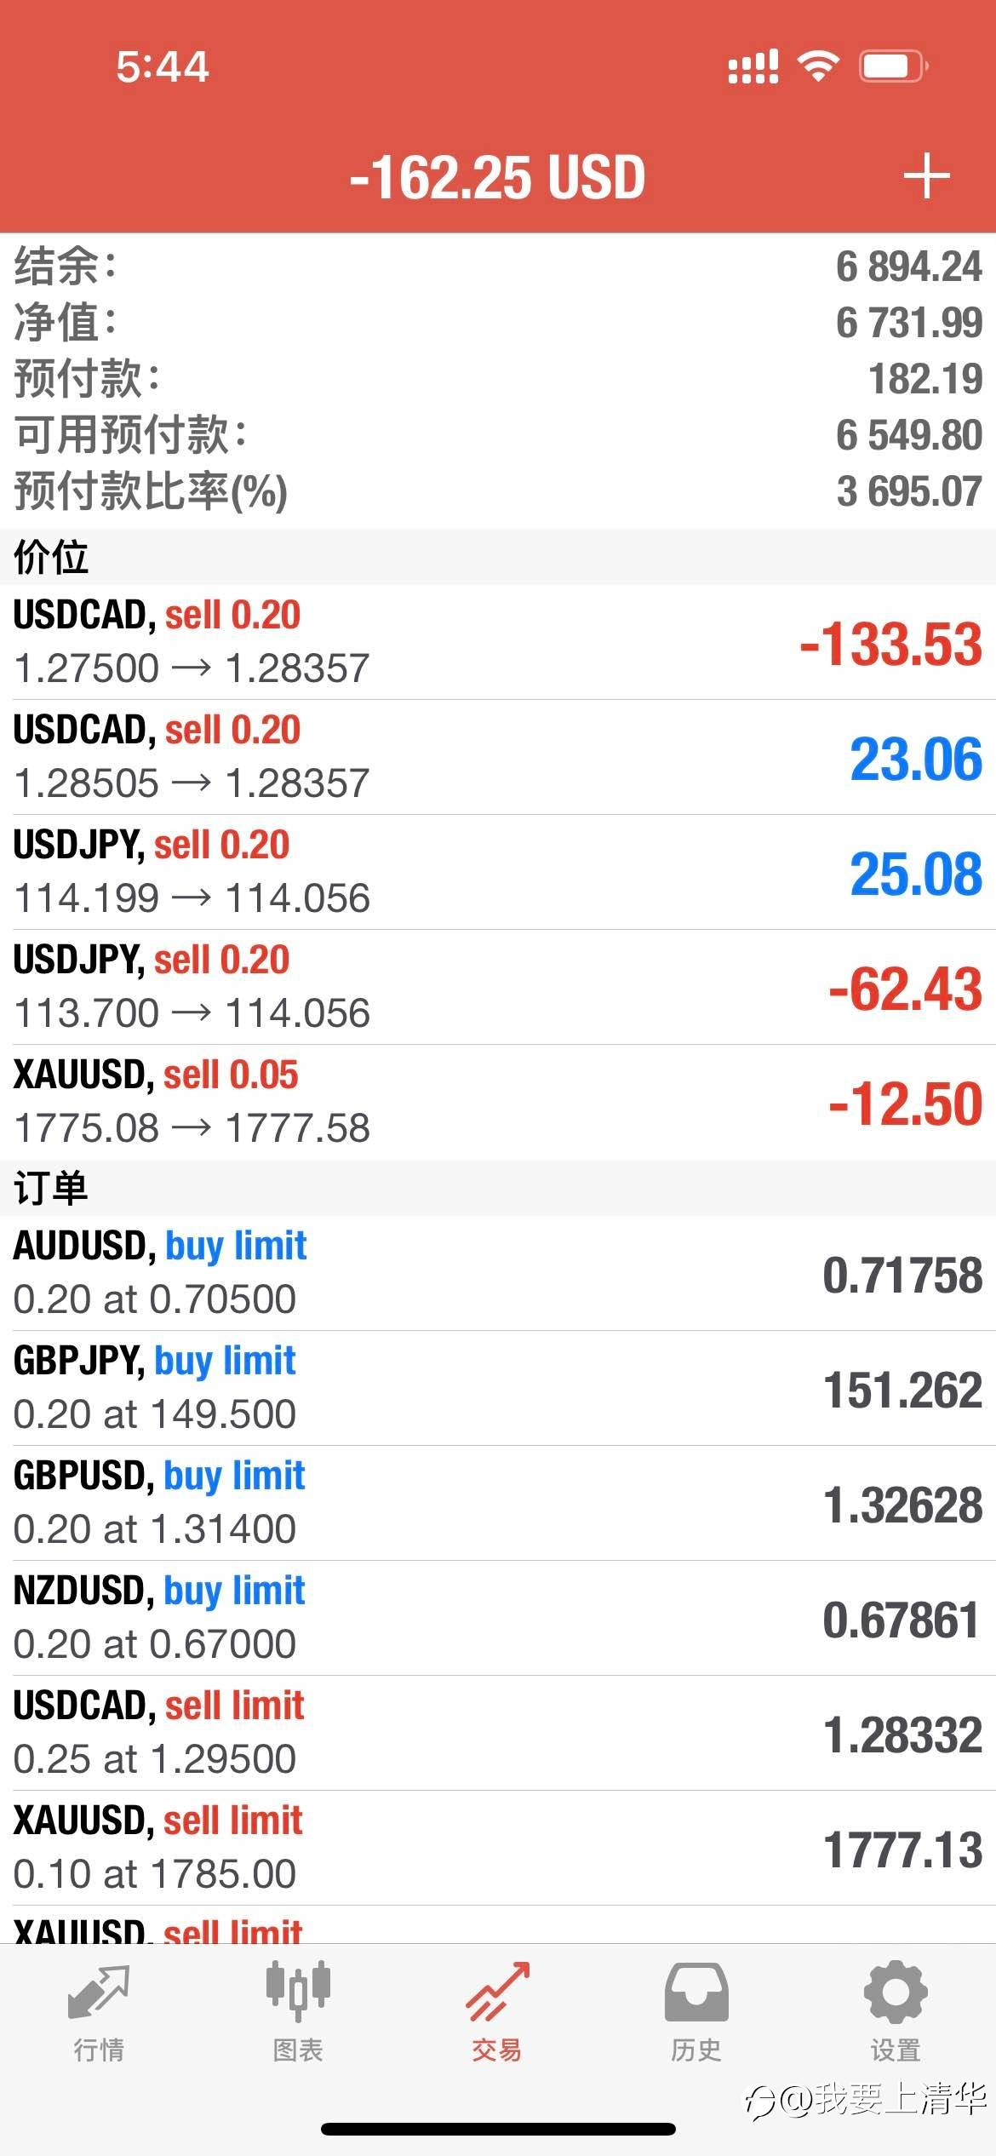Select GBPJPY buy limit order at 149.500
Image resolution: width=996 pixels, height=2156 pixels.
(x=498, y=1388)
